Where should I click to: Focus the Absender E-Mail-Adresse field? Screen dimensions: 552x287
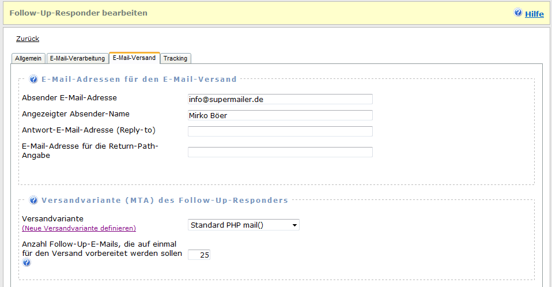280,99
